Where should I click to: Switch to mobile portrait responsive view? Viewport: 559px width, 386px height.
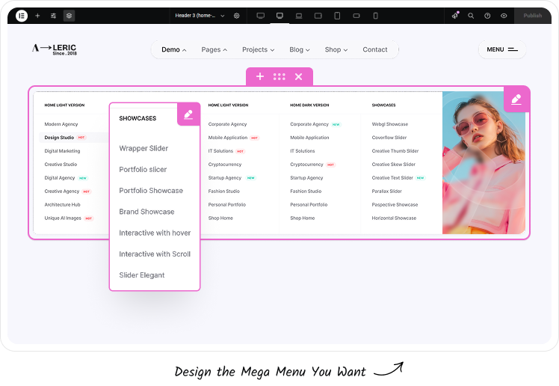375,15
